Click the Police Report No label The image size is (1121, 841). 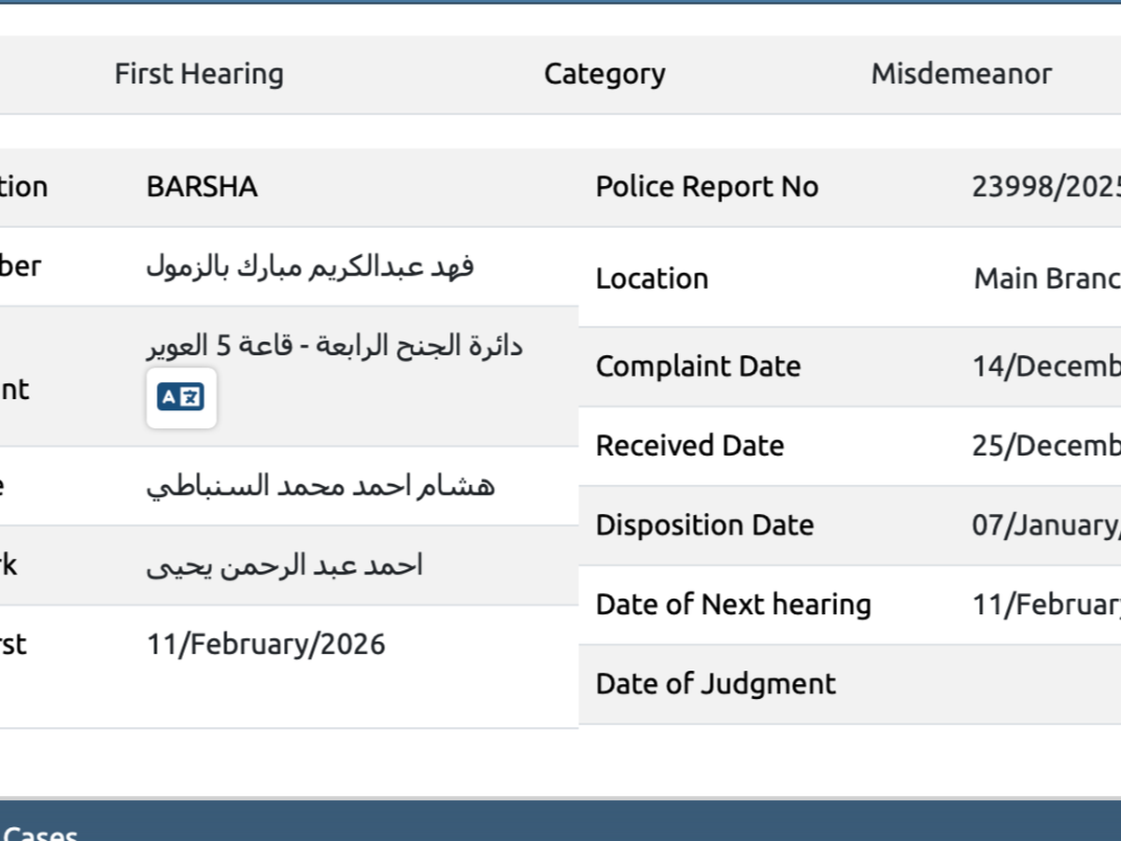tap(707, 187)
